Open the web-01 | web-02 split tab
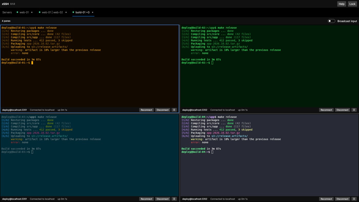Viewport: 359px width, 202px height. [52, 12]
